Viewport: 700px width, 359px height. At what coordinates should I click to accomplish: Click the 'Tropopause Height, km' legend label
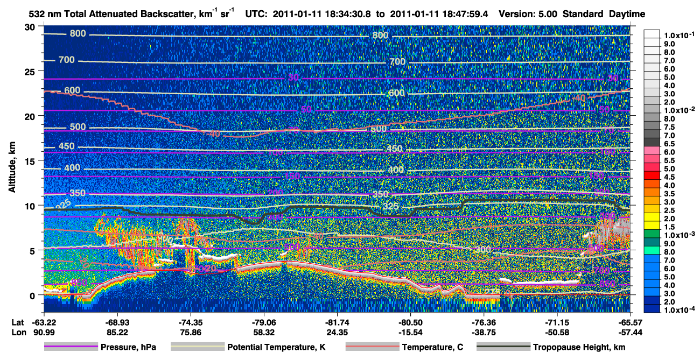pyautogui.click(x=579, y=348)
